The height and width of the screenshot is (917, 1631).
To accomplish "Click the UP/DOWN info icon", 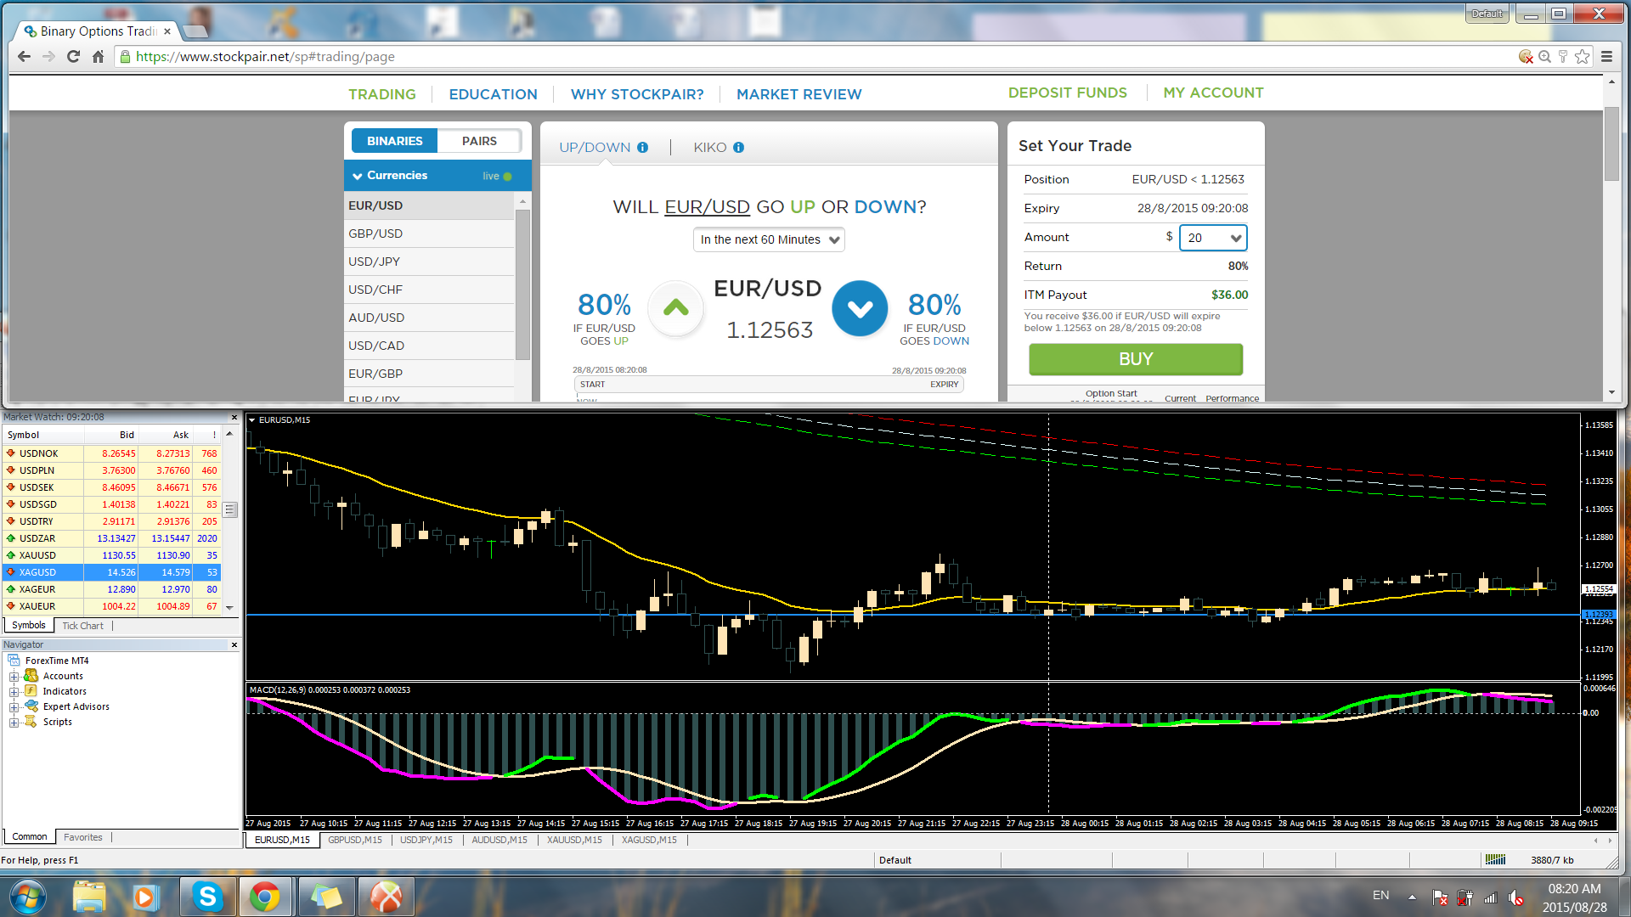I will pyautogui.click(x=642, y=148).
